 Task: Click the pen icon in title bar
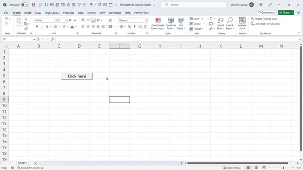[x=270, y=5]
